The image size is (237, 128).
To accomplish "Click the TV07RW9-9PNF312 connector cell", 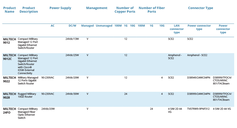I will coord(198,109).
